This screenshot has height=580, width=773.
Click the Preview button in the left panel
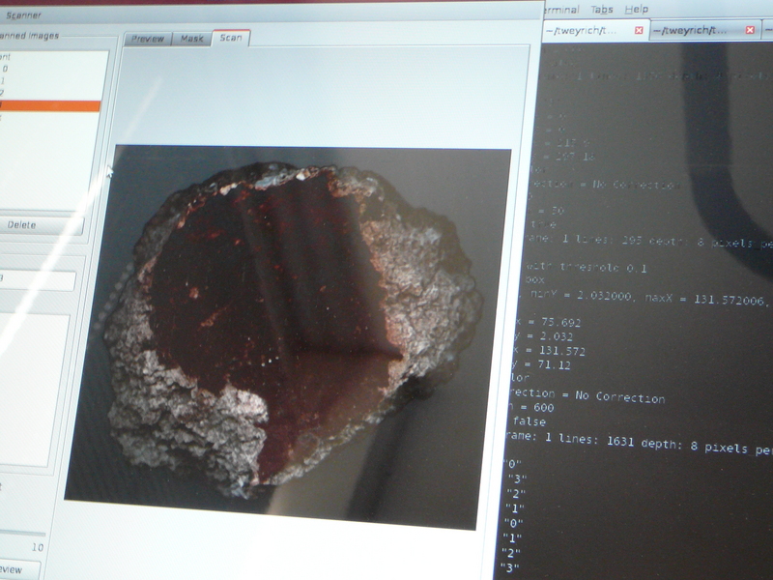pos(17,570)
